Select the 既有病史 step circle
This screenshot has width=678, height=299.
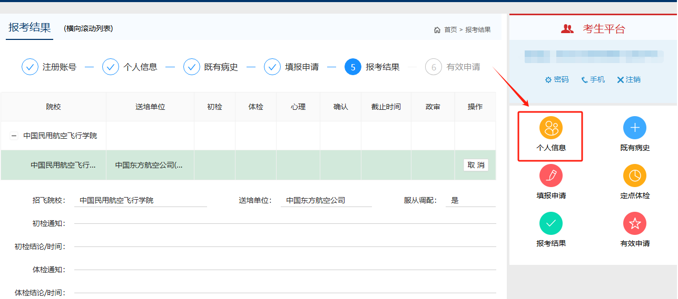coord(192,67)
